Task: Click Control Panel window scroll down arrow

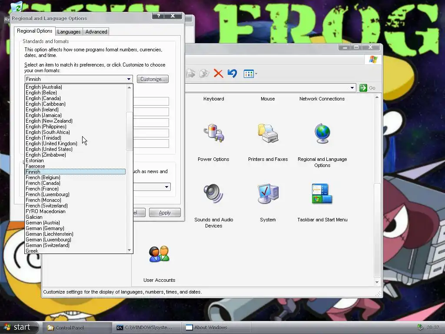Action: coord(377,282)
